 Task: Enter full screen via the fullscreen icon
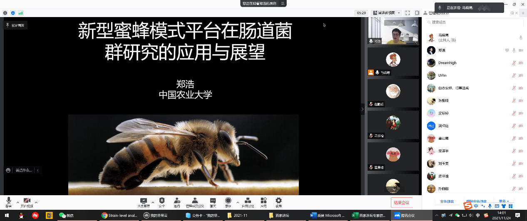(408, 13)
